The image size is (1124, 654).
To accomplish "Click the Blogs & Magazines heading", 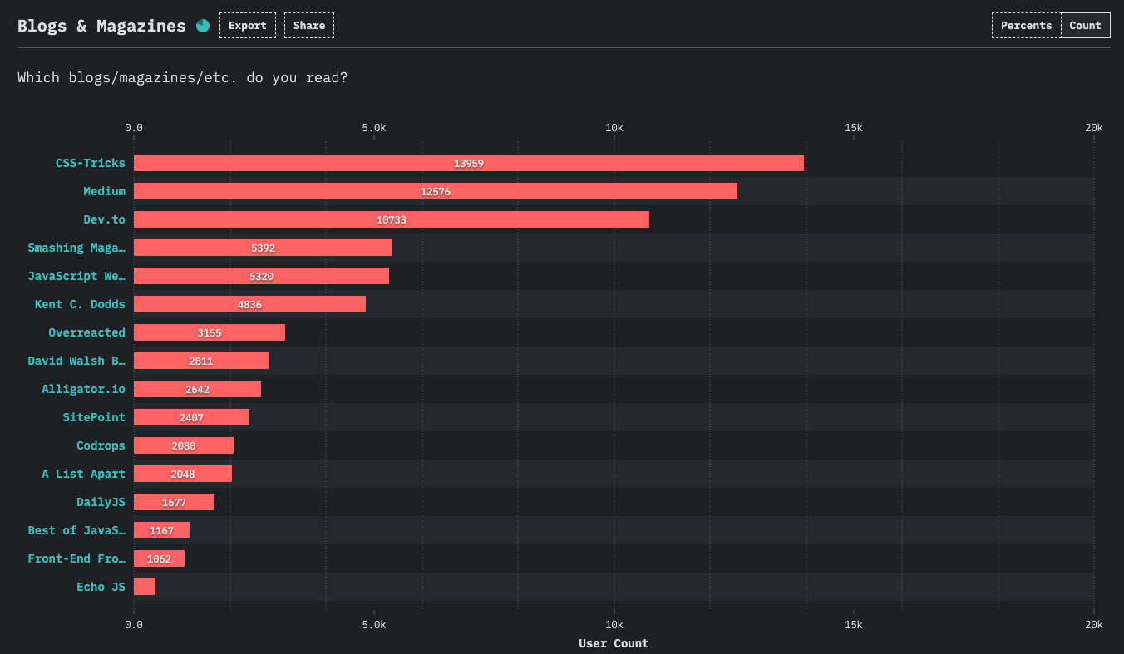I will 101,26.
